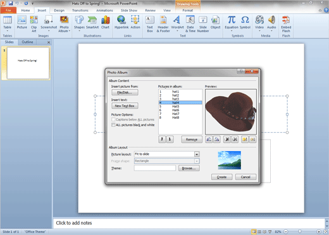Viewport: 329px width, 235px height.
Task: Click to add notes area
Action: [x=189, y=223]
